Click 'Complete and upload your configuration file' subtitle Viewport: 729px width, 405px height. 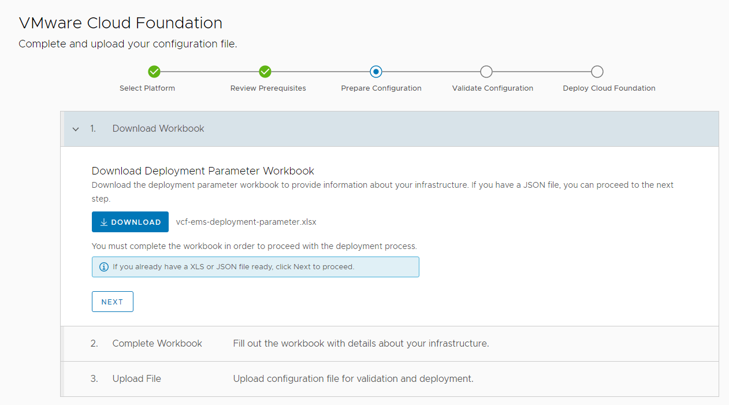pos(128,44)
